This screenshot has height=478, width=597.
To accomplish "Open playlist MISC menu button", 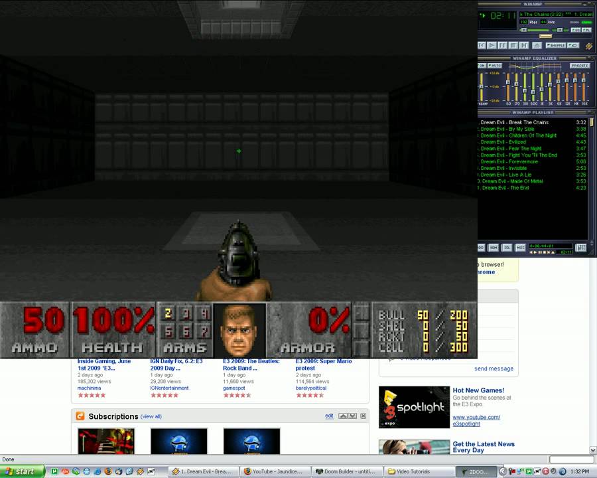I will (520, 248).
